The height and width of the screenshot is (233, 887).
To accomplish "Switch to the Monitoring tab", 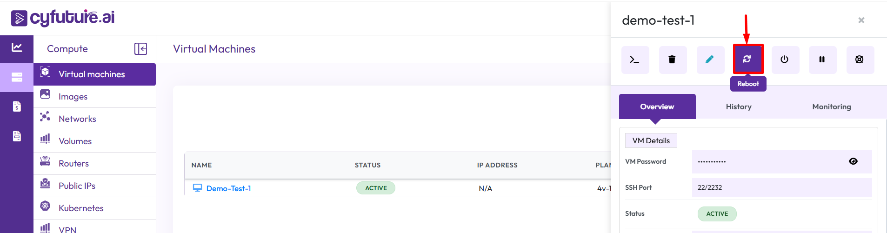I will coord(831,107).
